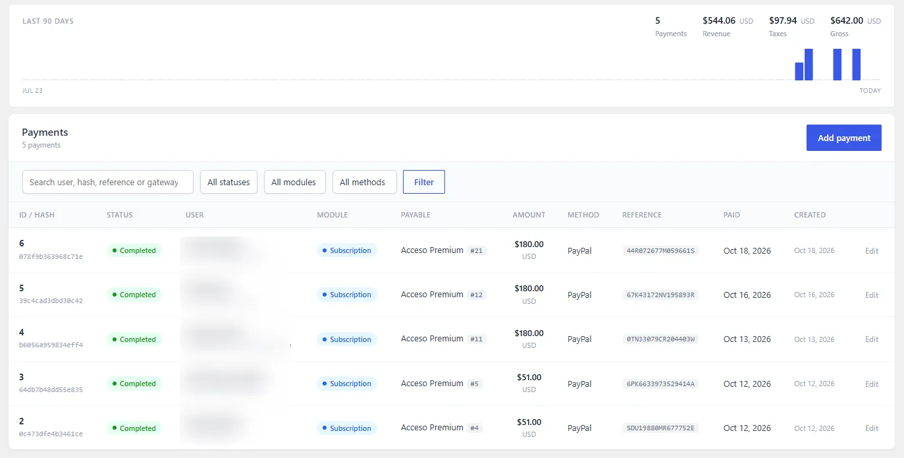Screen dimensions: 904x458
Task: Click Subscription module badge in payment 6 row
Action: (347, 250)
